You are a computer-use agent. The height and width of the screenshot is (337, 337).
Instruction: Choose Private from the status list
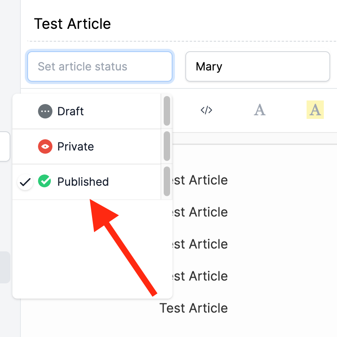pos(86,146)
